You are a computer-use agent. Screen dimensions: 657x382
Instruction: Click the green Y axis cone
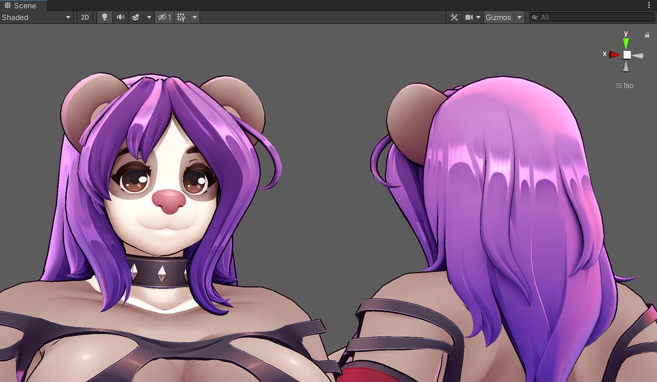626,43
